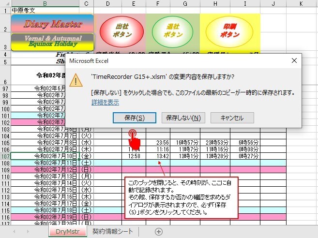Add a new sheet with plus icon
The width and height of the screenshot is (318, 238).
[x=159, y=232]
